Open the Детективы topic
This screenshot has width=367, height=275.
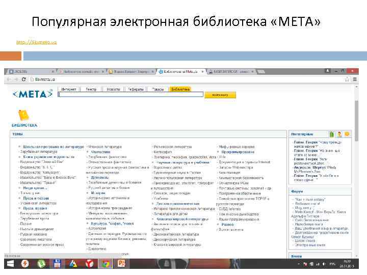pyautogui.click(x=100, y=178)
